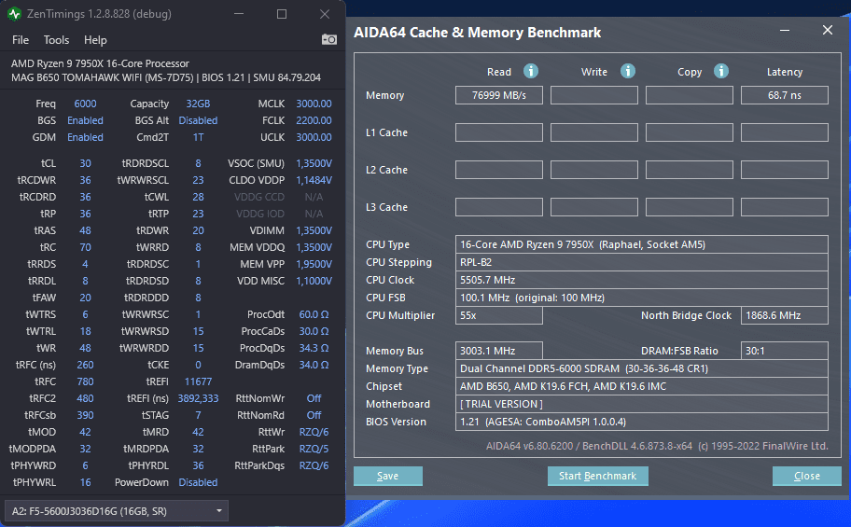
Task: Click the VSOC (SMU) 1,3500V value
Action: click(x=314, y=163)
